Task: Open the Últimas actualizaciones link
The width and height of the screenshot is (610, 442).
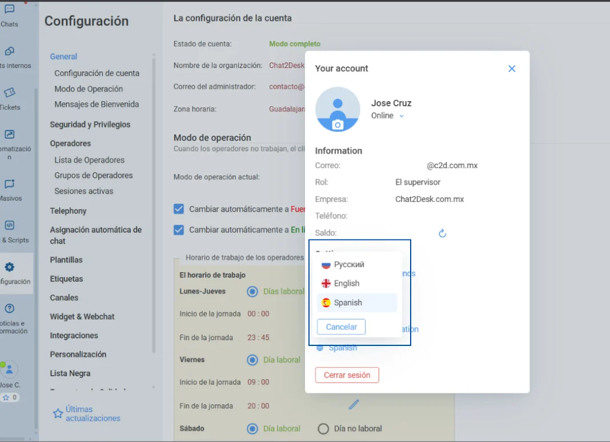Action: pyautogui.click(x=93, y=413)
